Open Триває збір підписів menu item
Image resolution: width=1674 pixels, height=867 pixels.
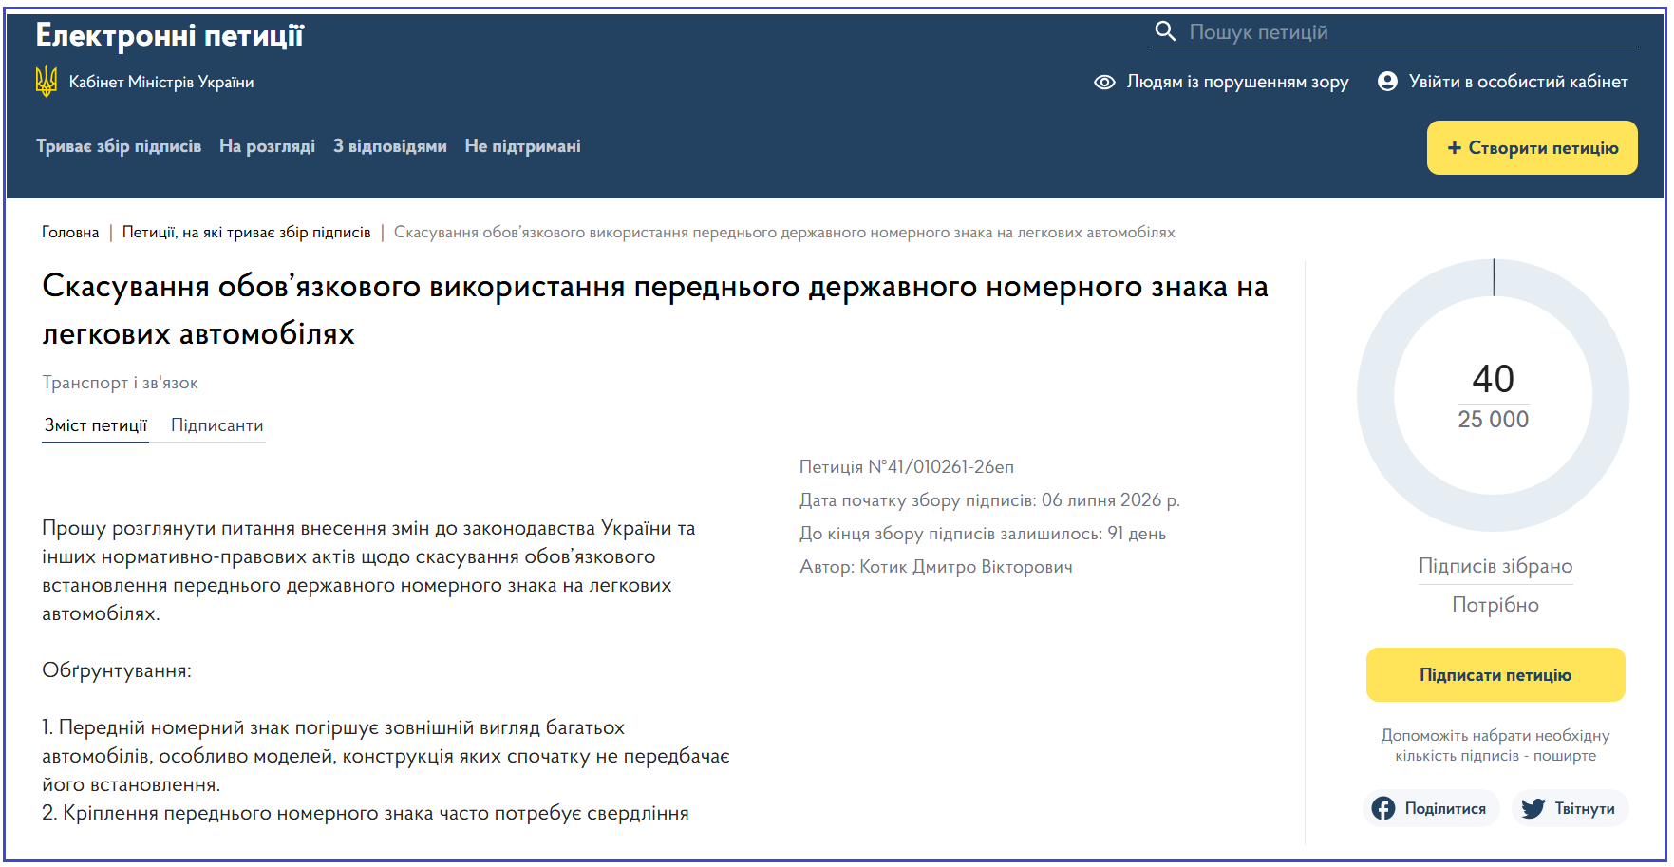[x=119, y=146]
